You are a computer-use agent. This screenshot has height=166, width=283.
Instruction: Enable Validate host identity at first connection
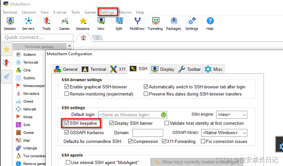[166, 123]
